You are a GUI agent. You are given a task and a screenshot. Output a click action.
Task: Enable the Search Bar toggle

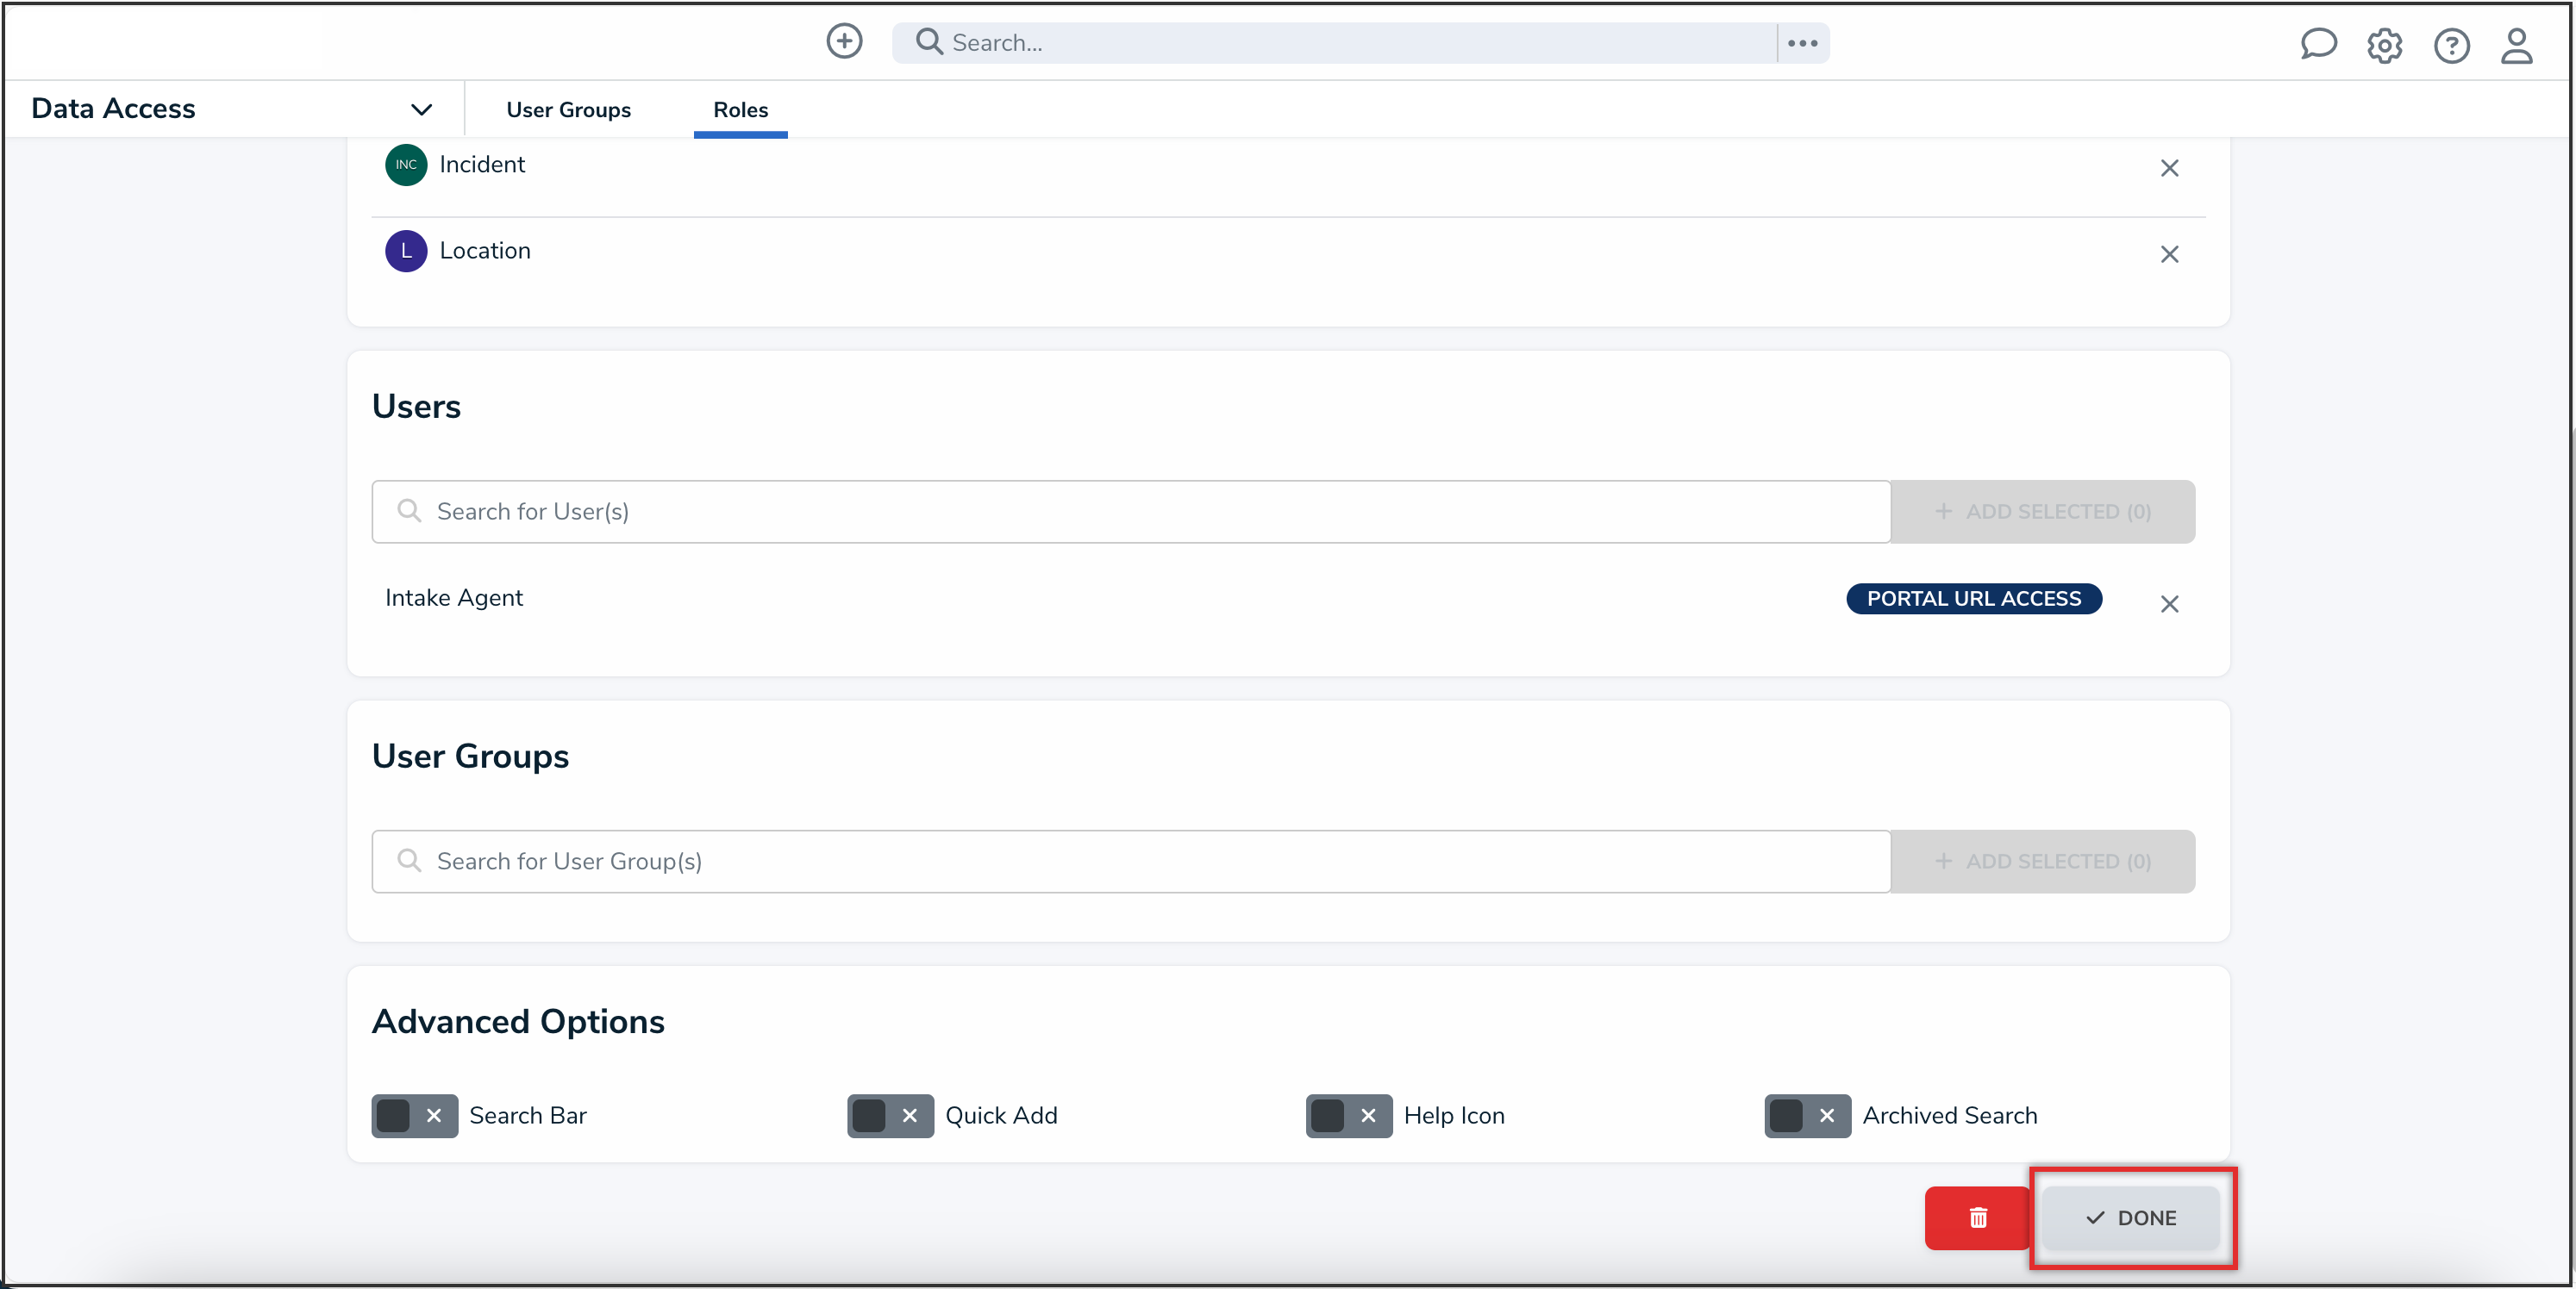point(414,1115)
